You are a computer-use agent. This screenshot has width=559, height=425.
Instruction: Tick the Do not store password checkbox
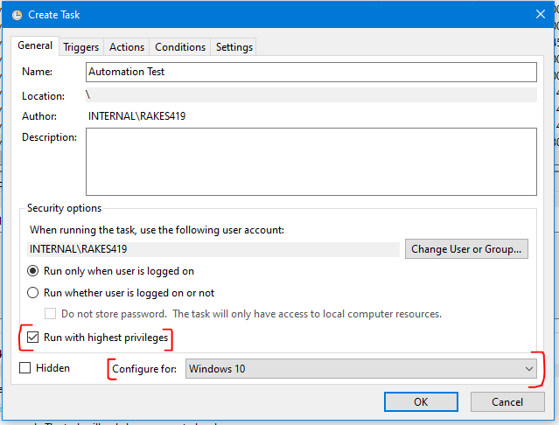click(x=51, y=314)
